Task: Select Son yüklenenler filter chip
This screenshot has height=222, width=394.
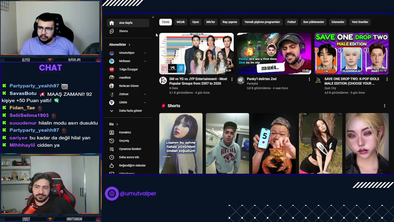Action: point(313,22)
